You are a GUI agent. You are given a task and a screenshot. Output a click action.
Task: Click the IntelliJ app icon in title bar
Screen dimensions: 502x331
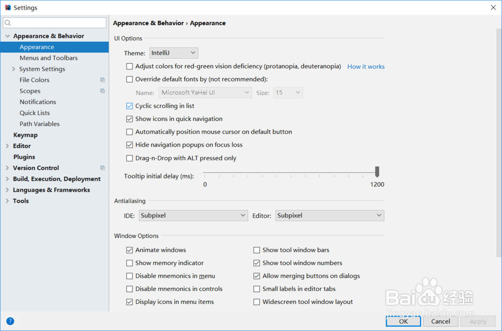click(x=8, y=8)
